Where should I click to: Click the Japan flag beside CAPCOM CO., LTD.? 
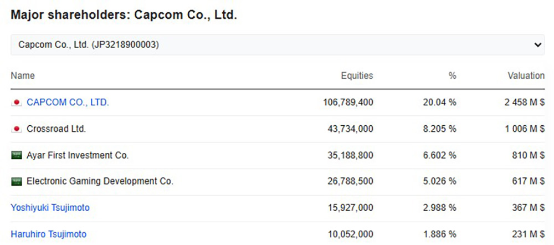coord(17,103)
